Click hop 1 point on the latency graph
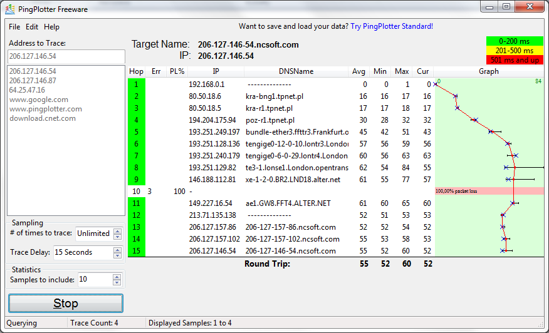This screenshot has width=549, height=333. [x=436, y=85]
